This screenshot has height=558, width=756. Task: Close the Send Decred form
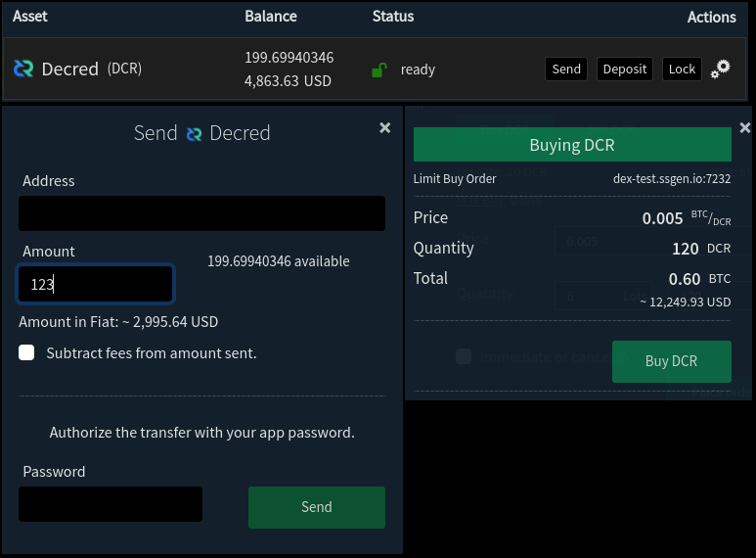pos(384,128)
